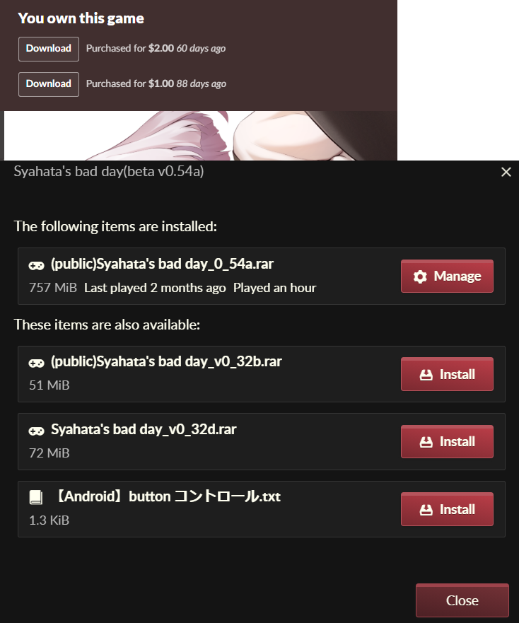Screen dimensions: 519x623
Task: Click the install icon on the v0_32b.rar row
Action: point(426,375)
